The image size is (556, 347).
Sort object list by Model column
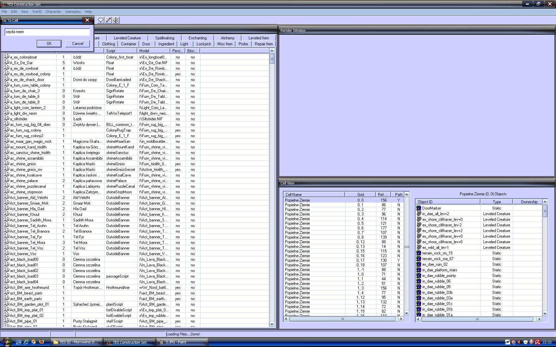(x=154, y=51)
